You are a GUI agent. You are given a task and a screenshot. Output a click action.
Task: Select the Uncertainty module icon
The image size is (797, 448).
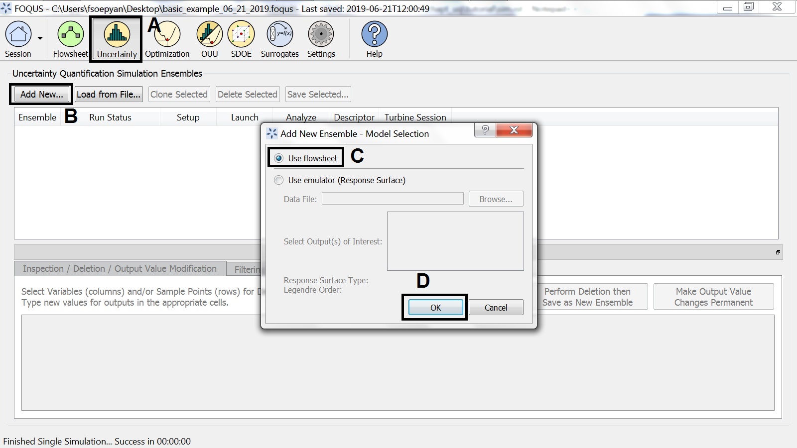pos(116,35)
